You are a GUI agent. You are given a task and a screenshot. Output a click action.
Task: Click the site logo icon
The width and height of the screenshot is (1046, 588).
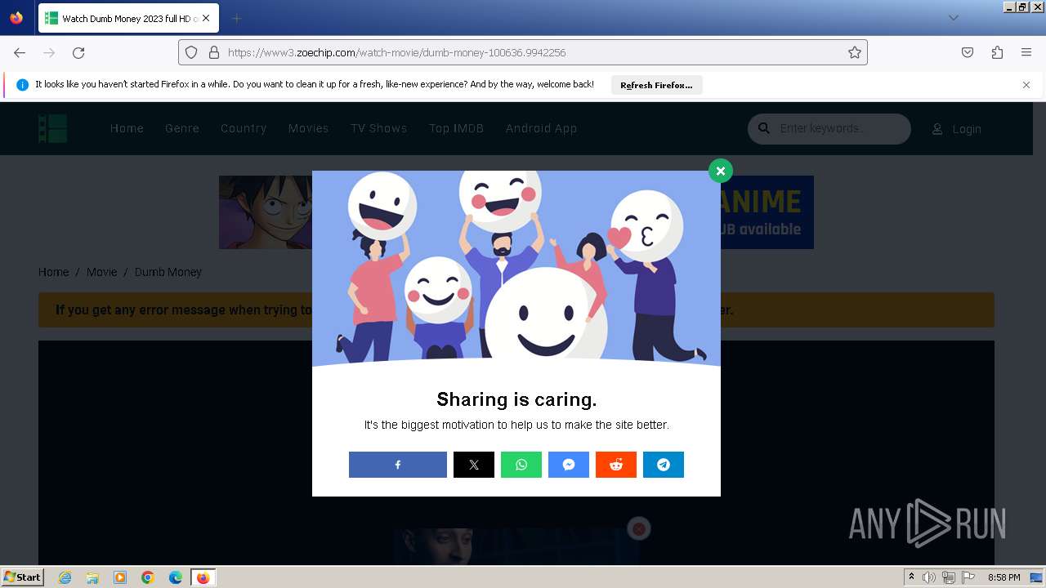[x=52, y=128]
